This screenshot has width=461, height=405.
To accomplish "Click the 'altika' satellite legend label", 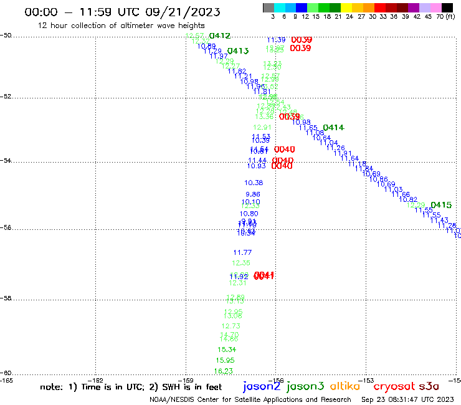I will 345,386.
